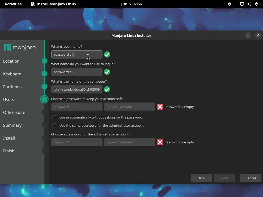The width and height of the screenshot is (263, 197).
Task: Select Users step in sidebar
Action: [8, 100]
